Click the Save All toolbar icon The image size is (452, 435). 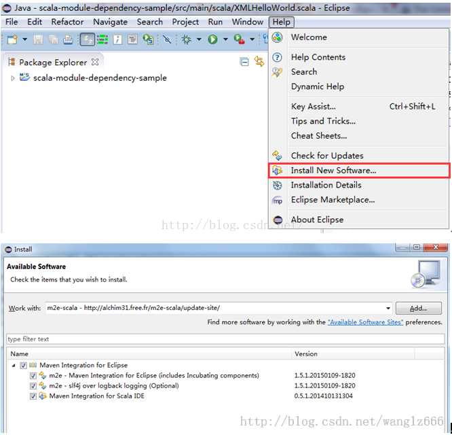click(54, 39)
